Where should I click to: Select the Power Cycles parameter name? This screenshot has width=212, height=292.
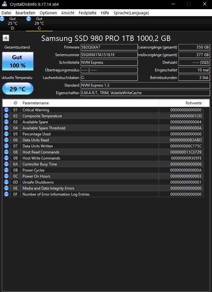click(x=33, y=170)
